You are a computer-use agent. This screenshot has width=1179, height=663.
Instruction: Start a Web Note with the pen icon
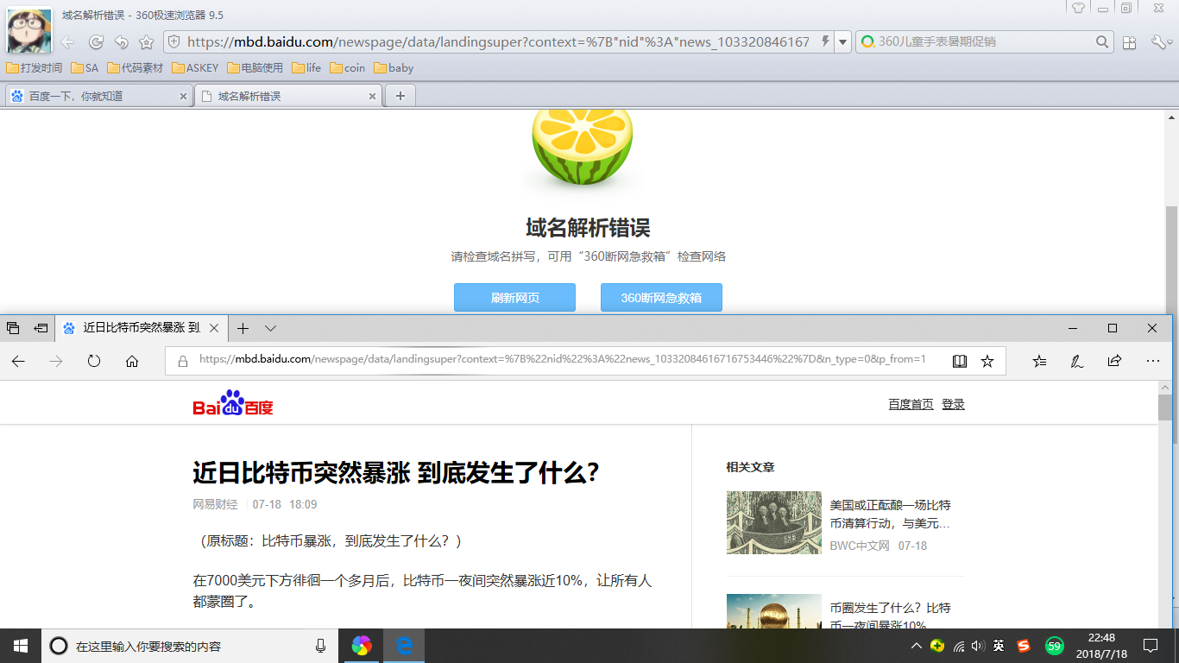coord(1076,361)
